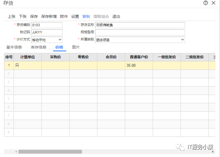This screenshot has width=220, height=157.
Task: Click the 零售价 column header
Action: (83, 57)
